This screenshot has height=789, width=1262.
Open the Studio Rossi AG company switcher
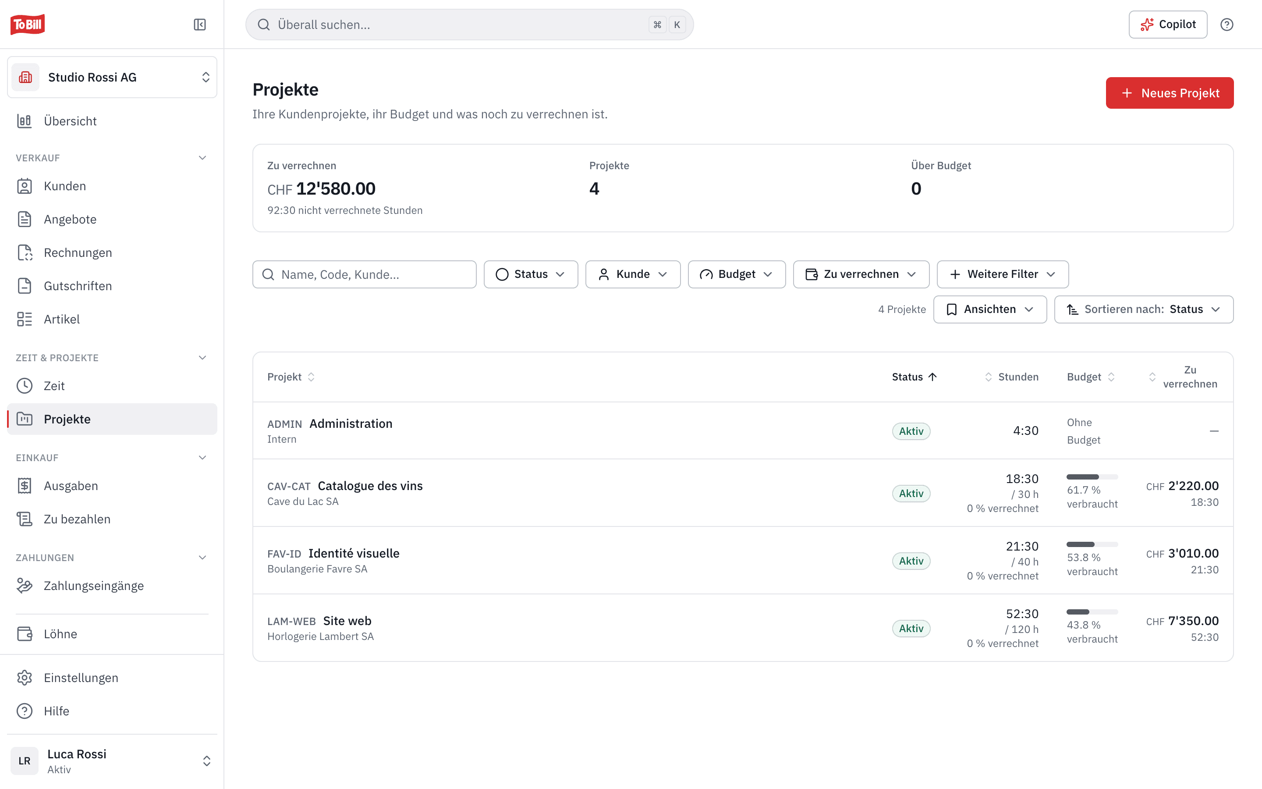pyautogui.click(x=112, y=77)
